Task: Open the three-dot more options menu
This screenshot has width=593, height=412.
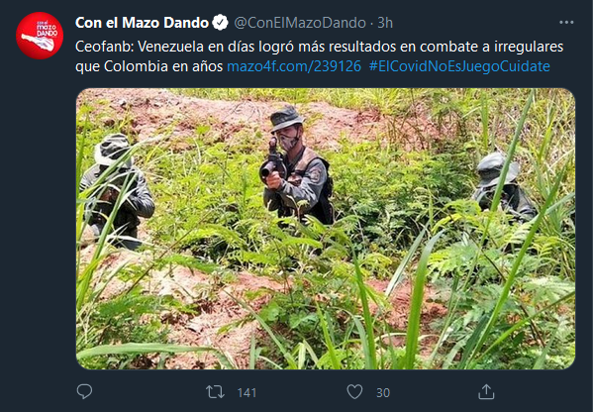Action: 566,23
